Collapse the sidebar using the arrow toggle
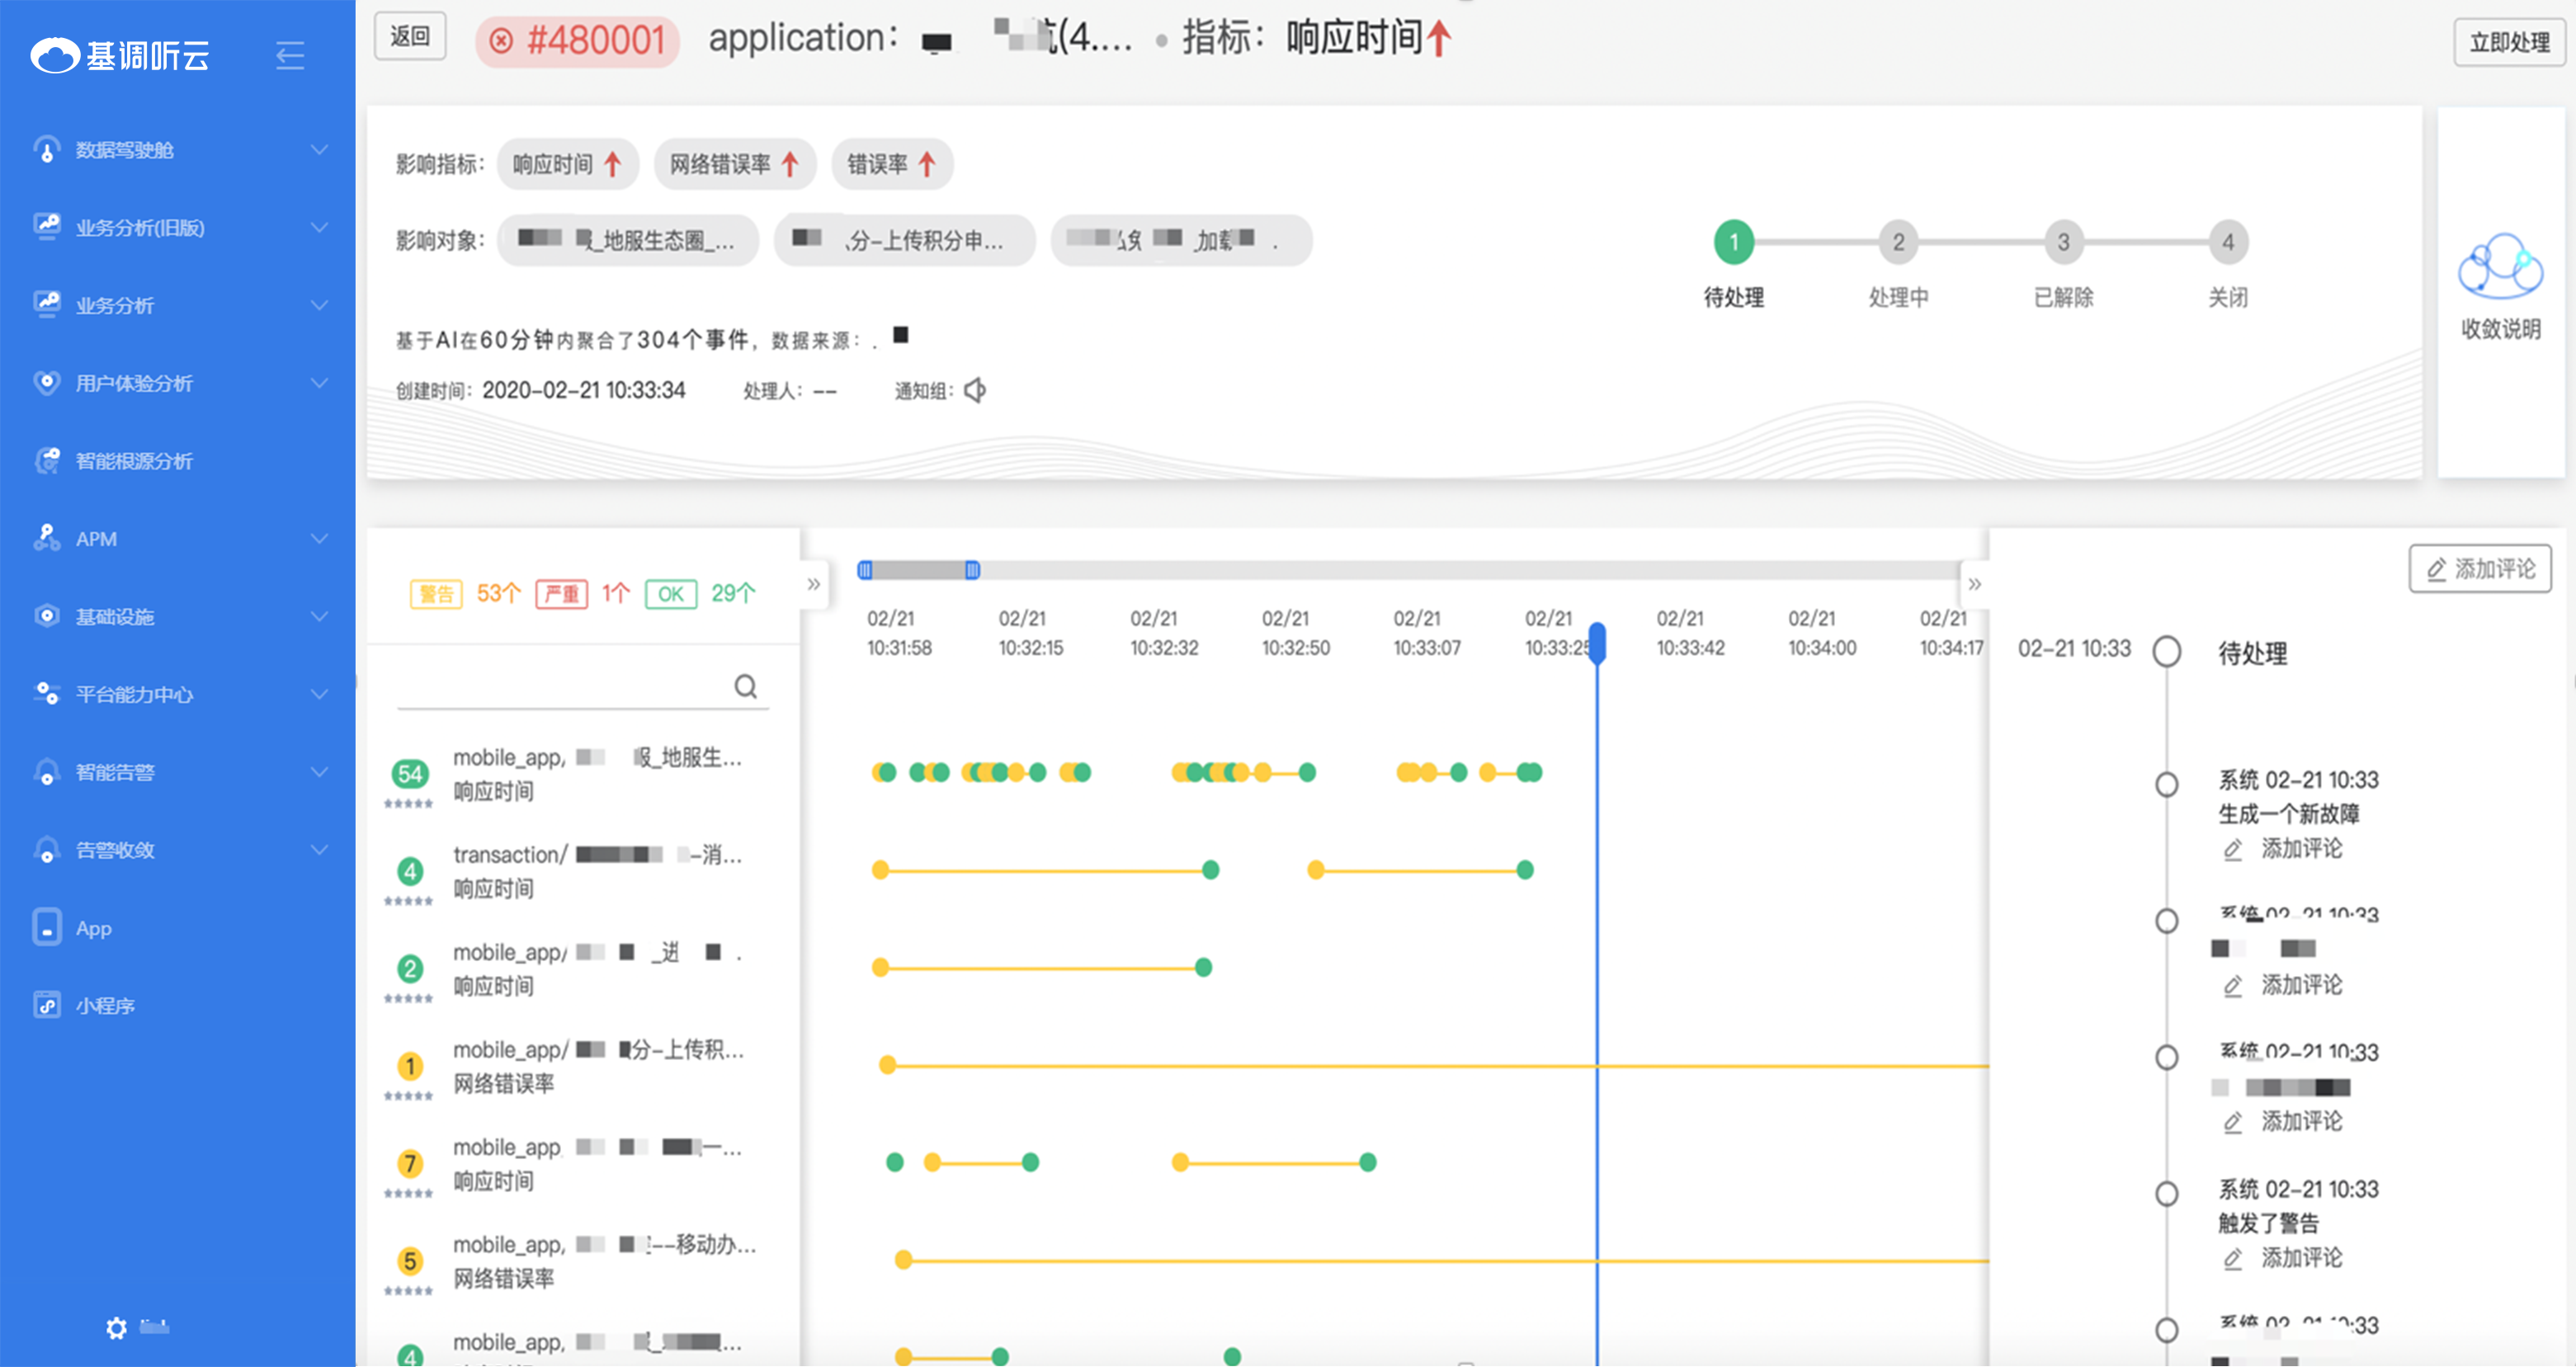 (x=290, y=57)
